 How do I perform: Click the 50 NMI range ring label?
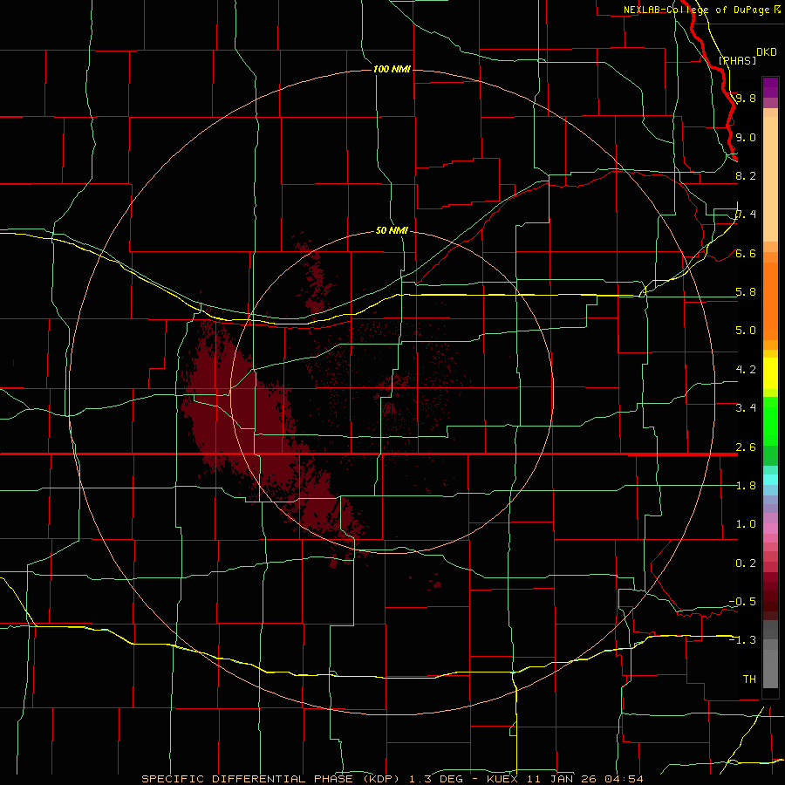[392, 230]
